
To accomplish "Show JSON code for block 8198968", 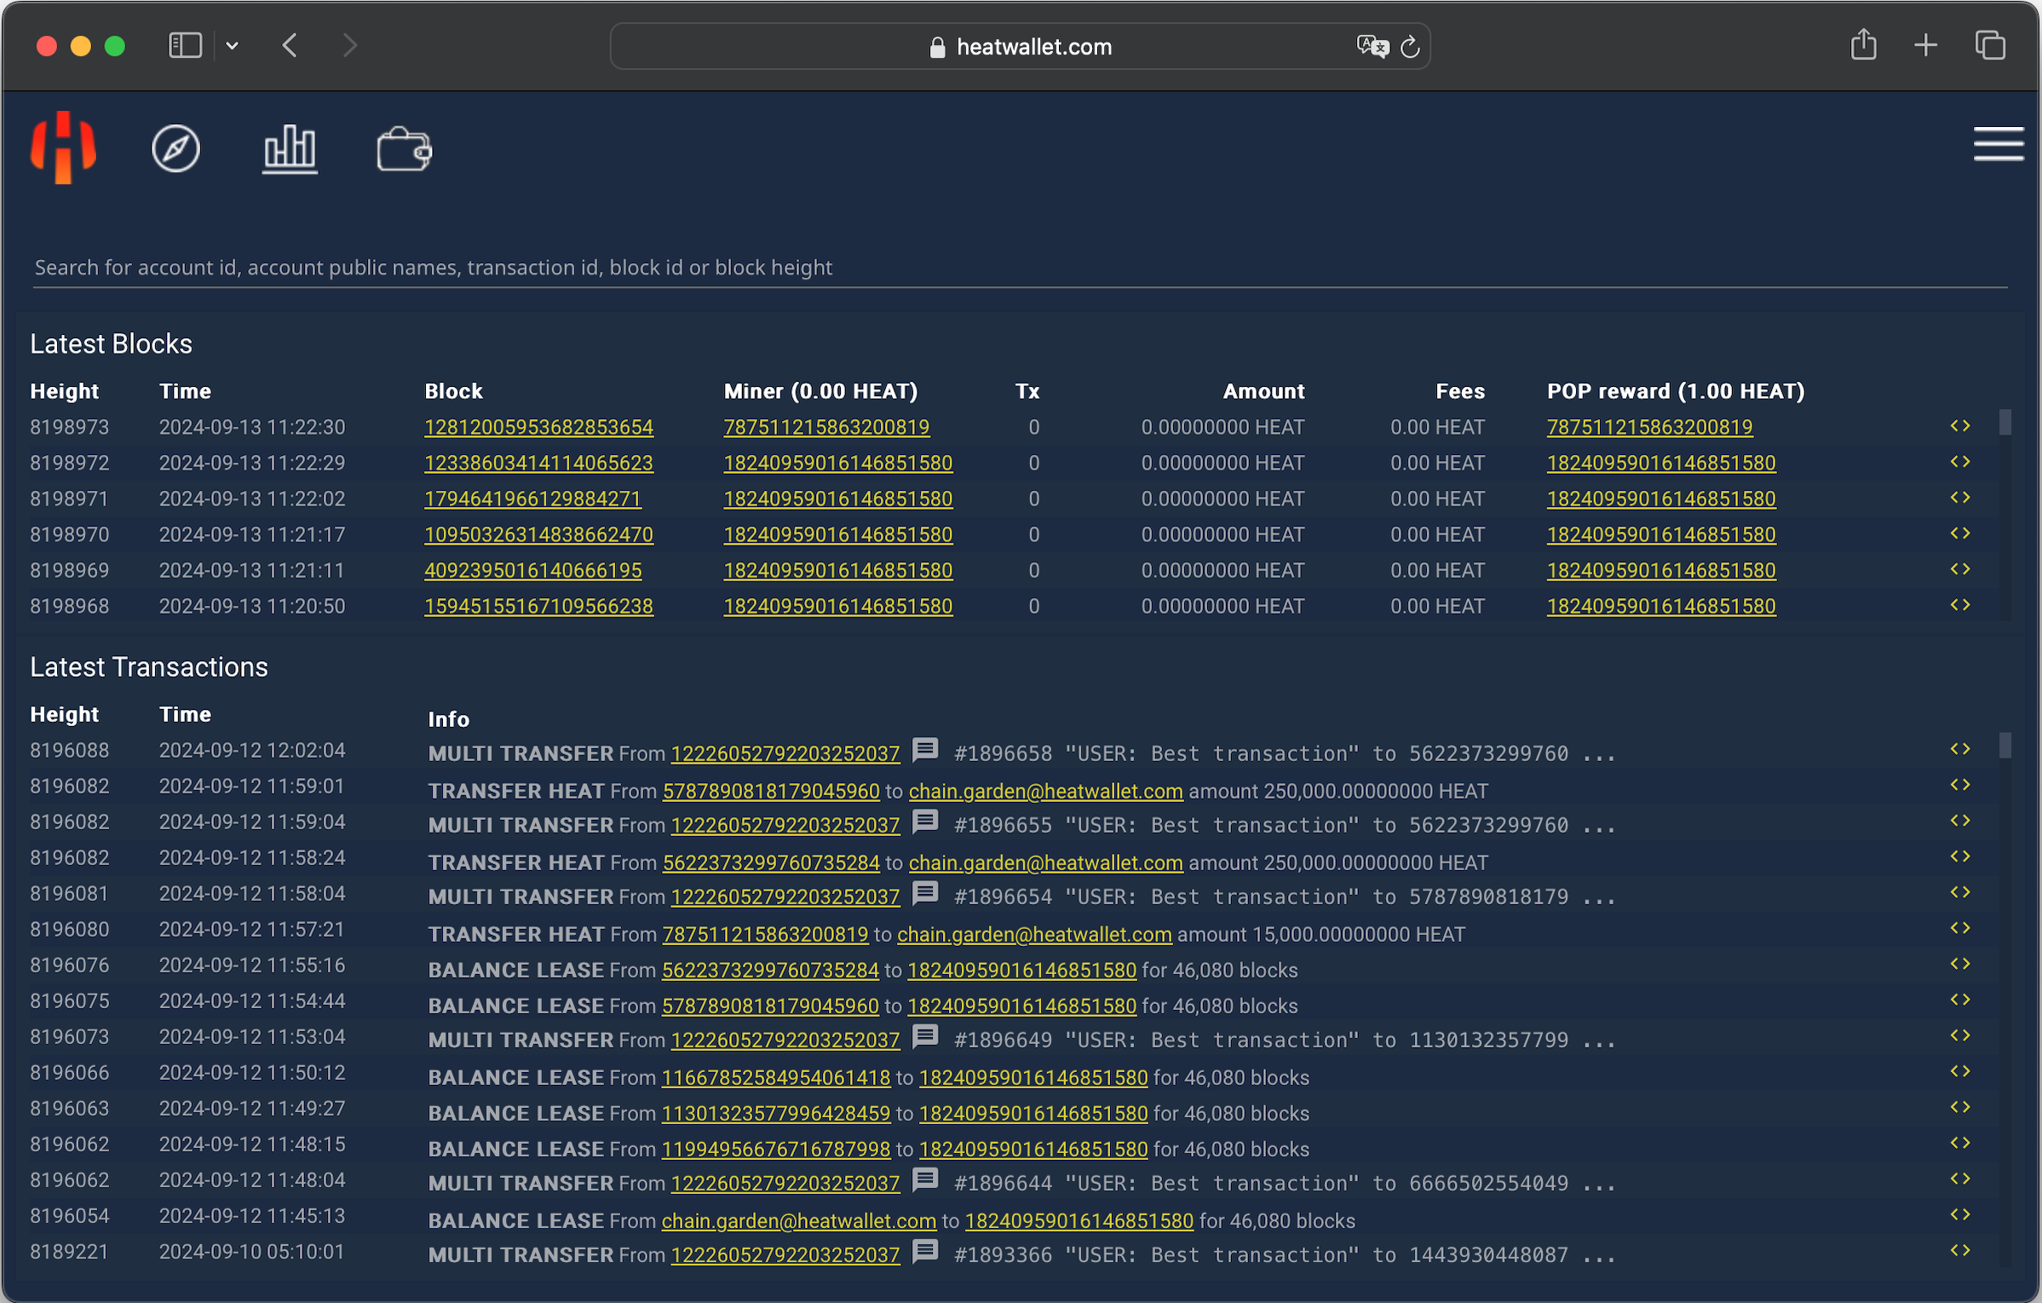I will pos(1960,605).
